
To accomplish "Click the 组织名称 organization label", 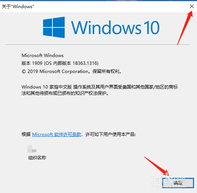I will [x=37, y=158].
